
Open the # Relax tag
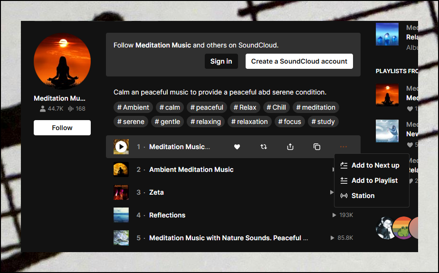tap(245, 107)
